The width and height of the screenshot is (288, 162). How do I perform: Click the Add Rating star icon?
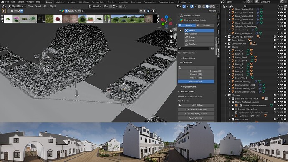180,105
